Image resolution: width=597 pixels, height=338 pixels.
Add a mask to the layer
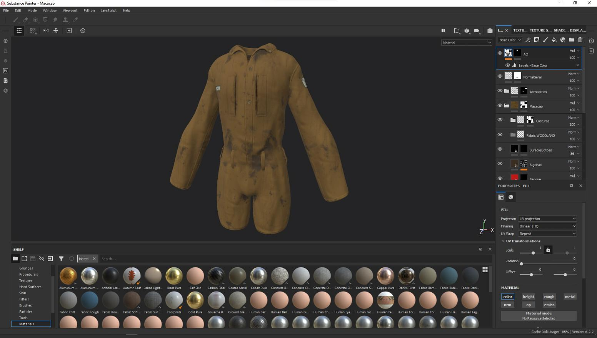click(537, 40)
